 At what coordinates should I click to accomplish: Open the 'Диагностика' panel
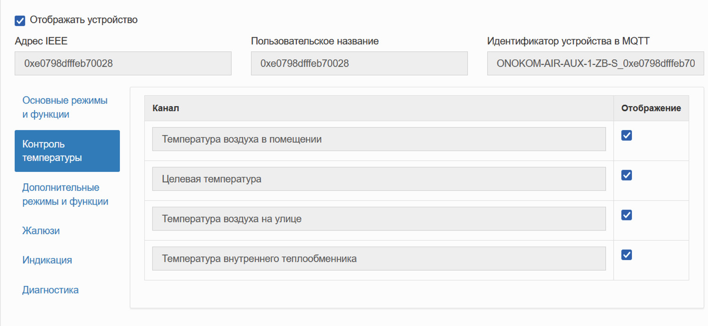50,290
